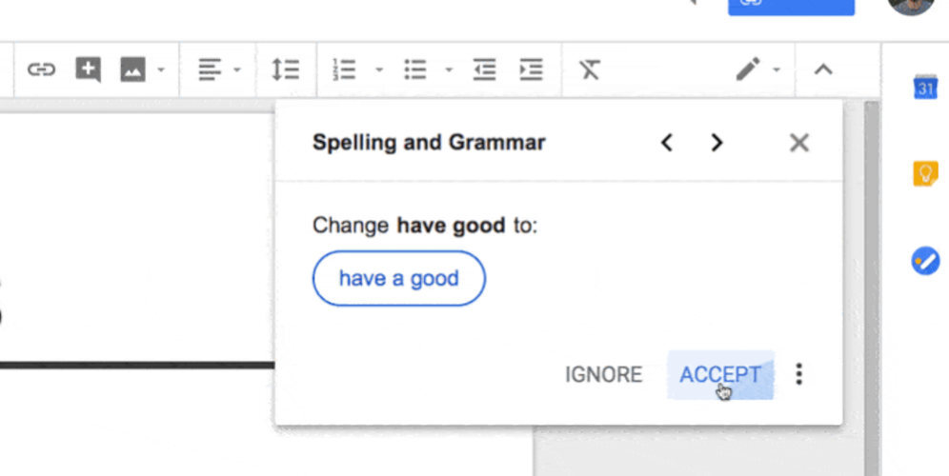Image resolution: width=949 pixels, height=476 pixels.
Task: Open the numbered list options arrow
Action: click(x=379, y=70)
